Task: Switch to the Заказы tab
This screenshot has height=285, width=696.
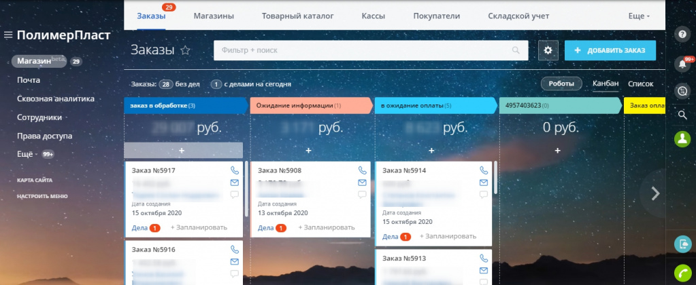Action: click(151, 16)
